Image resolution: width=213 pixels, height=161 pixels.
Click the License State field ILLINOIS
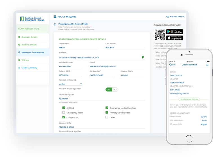pos(132,75)
